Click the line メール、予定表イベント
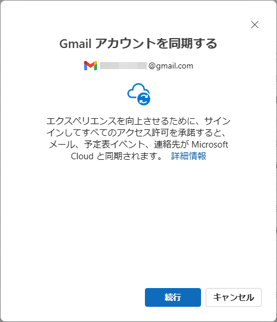 138,145
